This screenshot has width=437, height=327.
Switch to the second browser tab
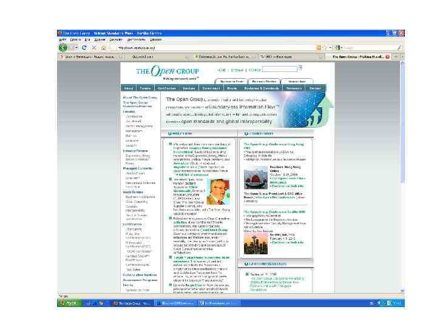click(157, 57)
